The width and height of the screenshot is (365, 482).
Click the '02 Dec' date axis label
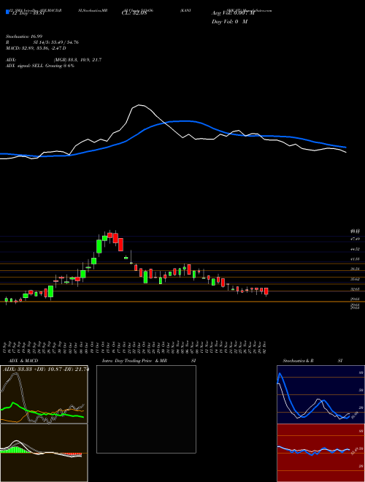(x=264, y=346)
